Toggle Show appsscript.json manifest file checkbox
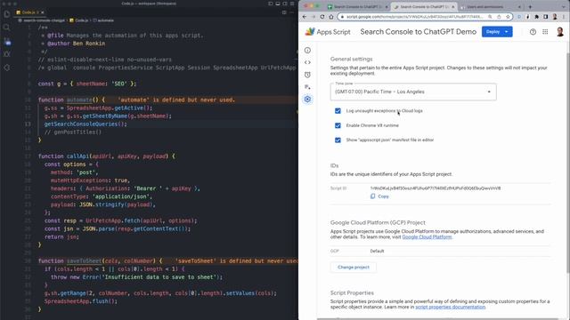Viewport: 570px width, 320px height. tap(338, 140)
